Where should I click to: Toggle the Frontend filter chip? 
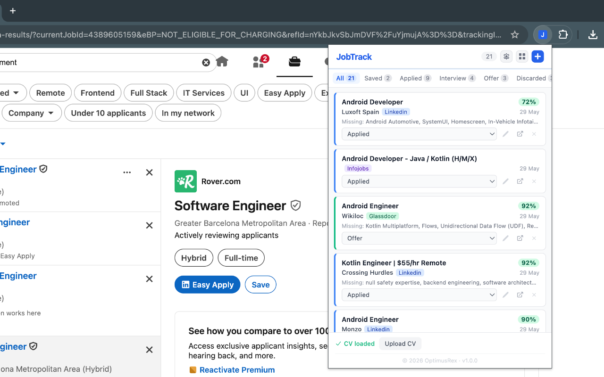pyautogui.click(x=98, y=93)
